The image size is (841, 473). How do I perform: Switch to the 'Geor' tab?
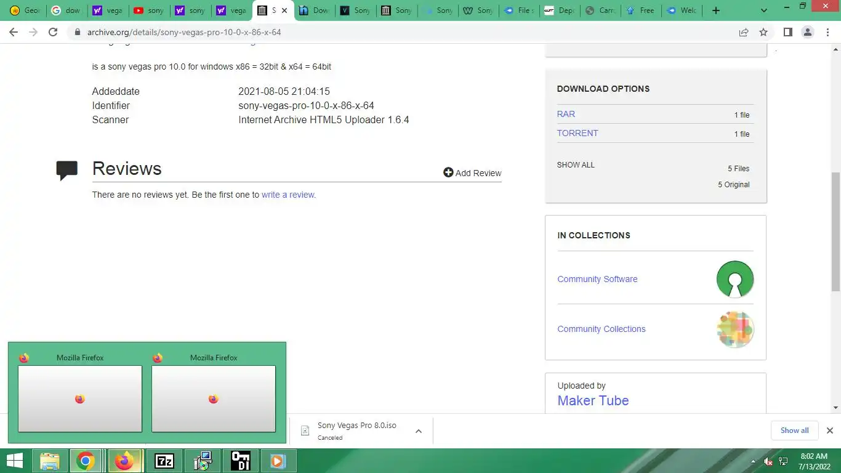[x=25, y=10]
